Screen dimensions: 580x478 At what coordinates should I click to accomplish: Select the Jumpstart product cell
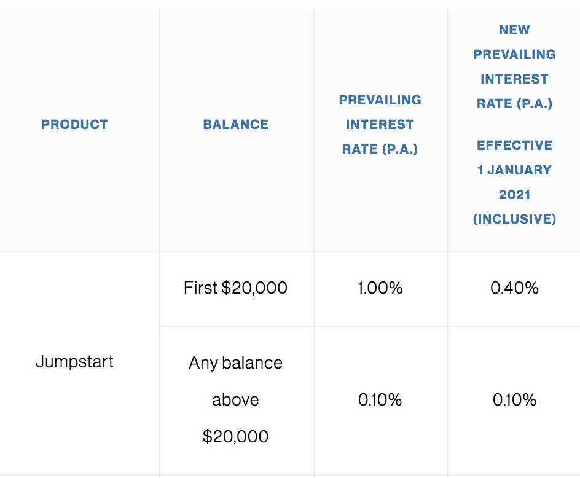[74, 361]
